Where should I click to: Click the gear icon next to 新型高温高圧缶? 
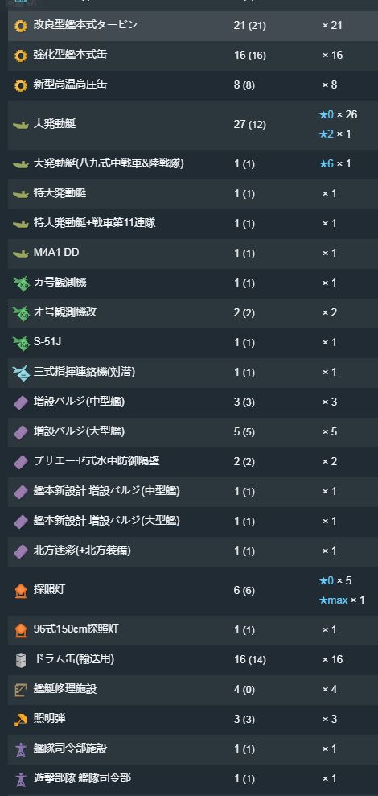click(x=20, y=85)
